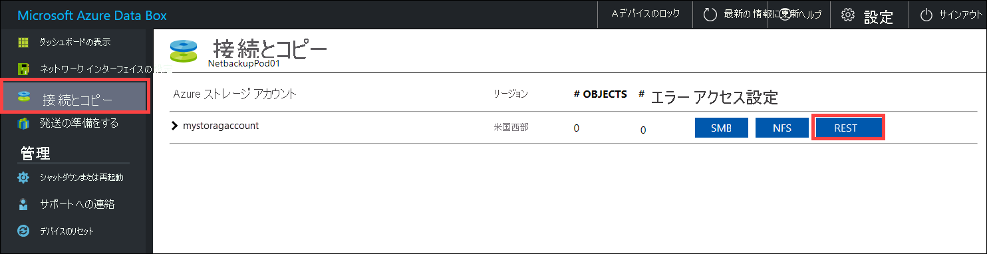Open the REST access settings button
Screen dimensions: 987x254
[x=848, y=128]
